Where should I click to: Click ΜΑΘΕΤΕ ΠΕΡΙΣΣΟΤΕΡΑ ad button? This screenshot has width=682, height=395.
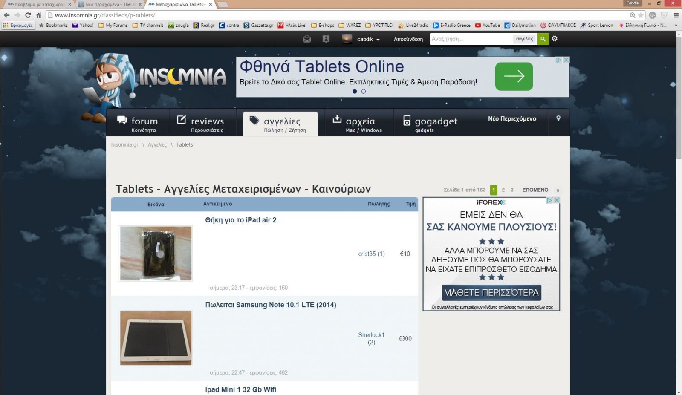coord(491,293)
